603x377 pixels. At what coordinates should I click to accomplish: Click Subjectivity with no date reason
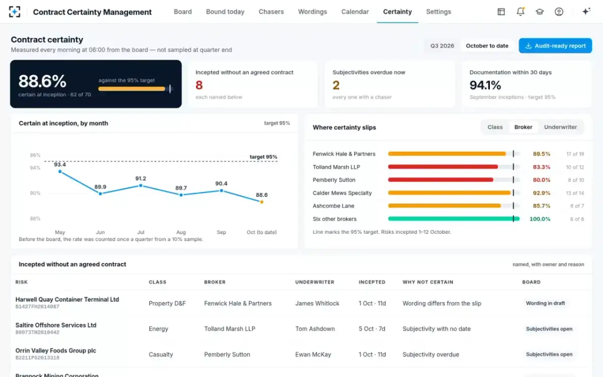pyautogui.click(x=437, y=329)
